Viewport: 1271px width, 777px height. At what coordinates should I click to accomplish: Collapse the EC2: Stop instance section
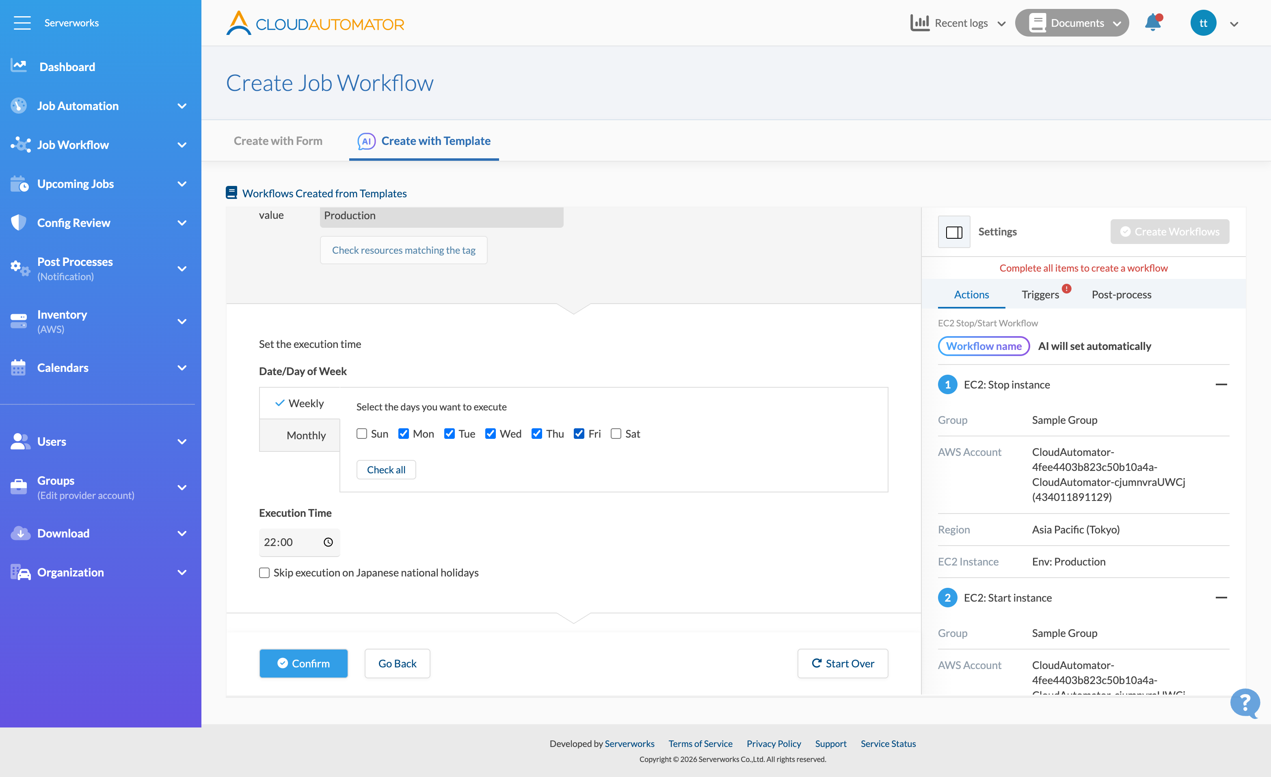click(x=1221, y=384)
